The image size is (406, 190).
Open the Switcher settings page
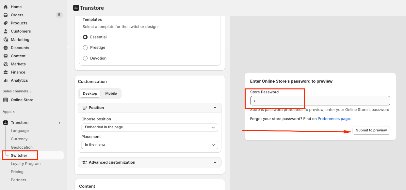click(x=19, y=156)
